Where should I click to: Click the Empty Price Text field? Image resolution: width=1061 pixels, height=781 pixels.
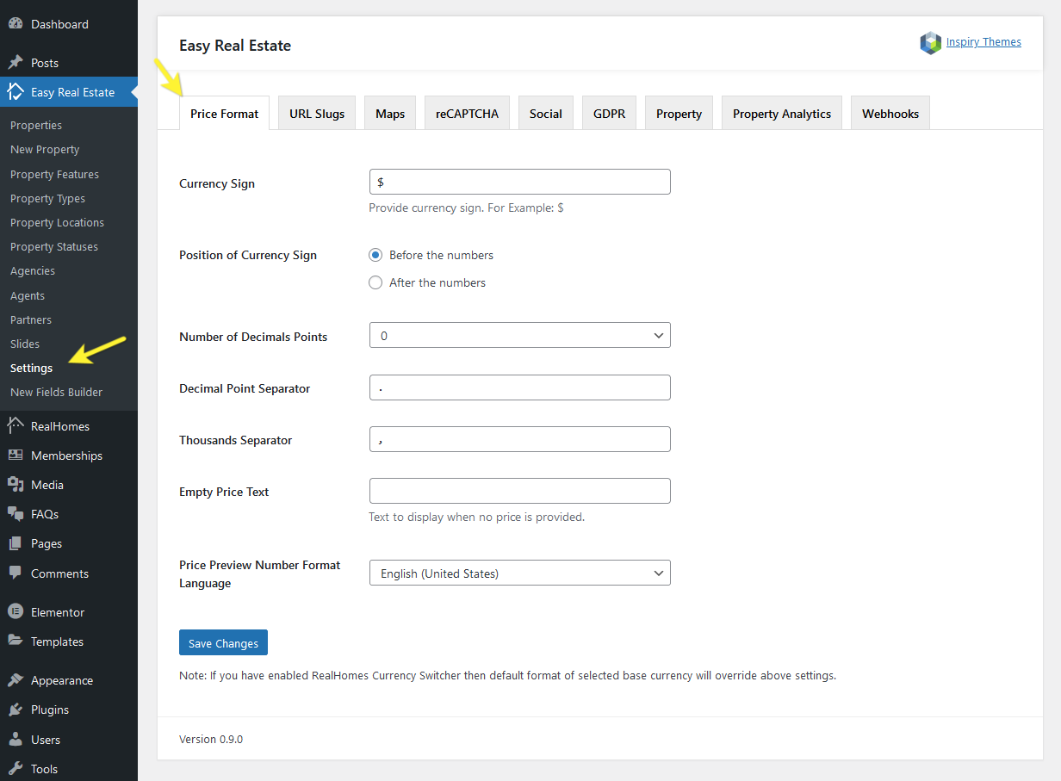pyautogui.click(x=519, y=491)
